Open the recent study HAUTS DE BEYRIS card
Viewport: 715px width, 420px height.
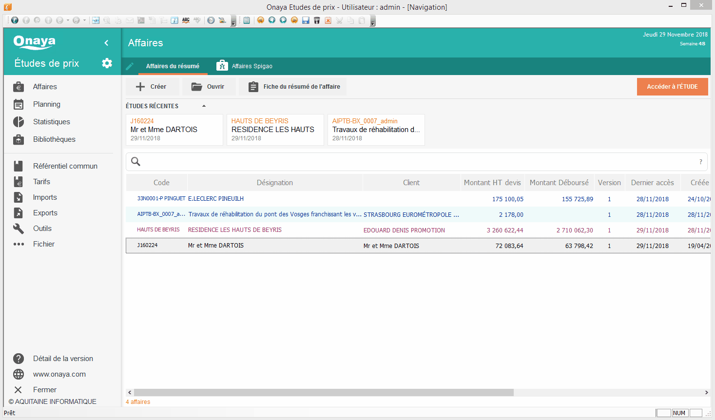click(x=275, y=130)
